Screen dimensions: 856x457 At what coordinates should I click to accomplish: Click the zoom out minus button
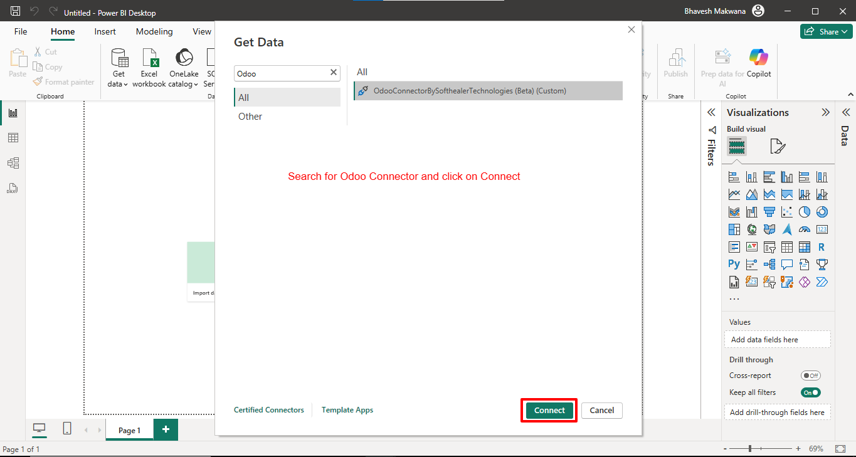(726, 449)
